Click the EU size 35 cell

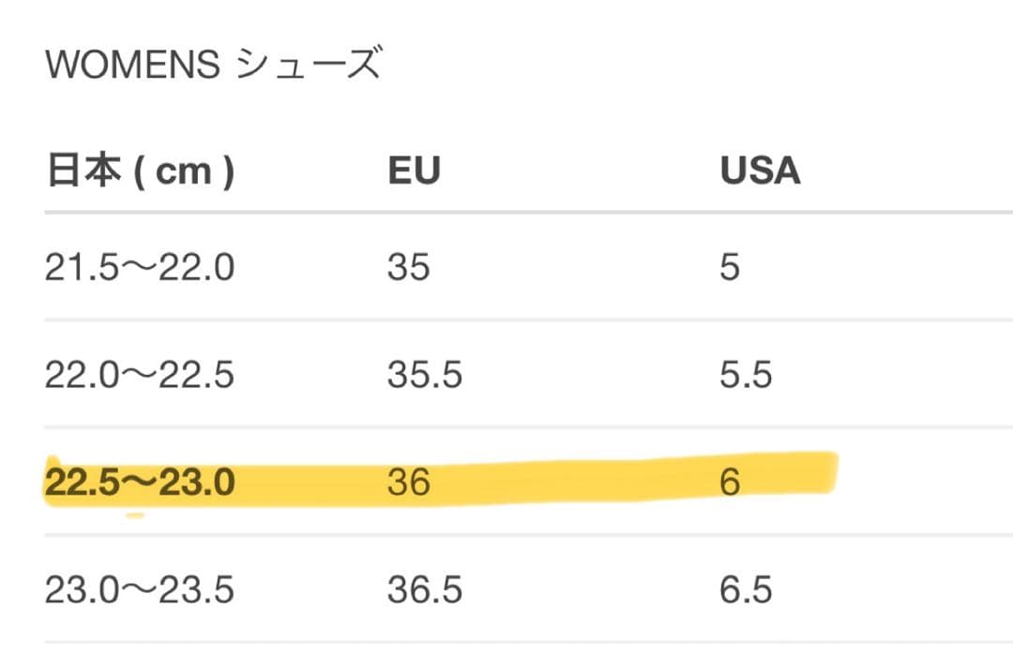pos(408,268)
